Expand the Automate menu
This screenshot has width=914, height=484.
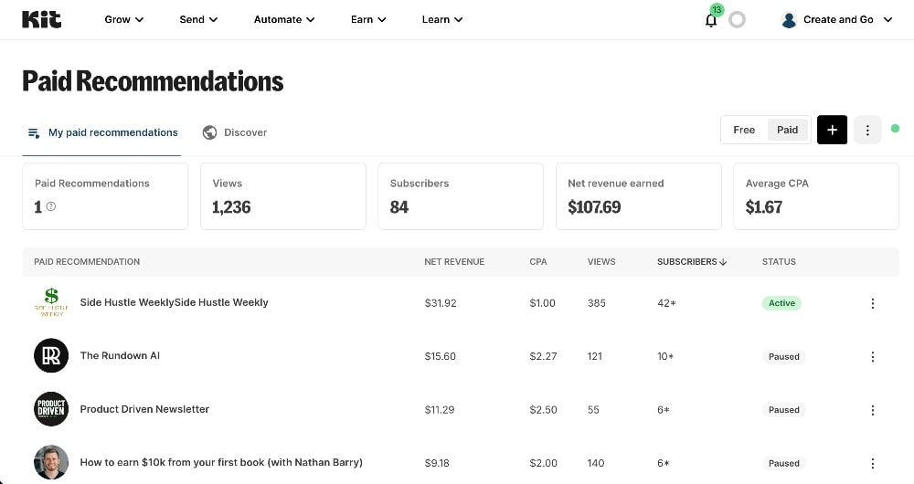[x=284, y=19]
